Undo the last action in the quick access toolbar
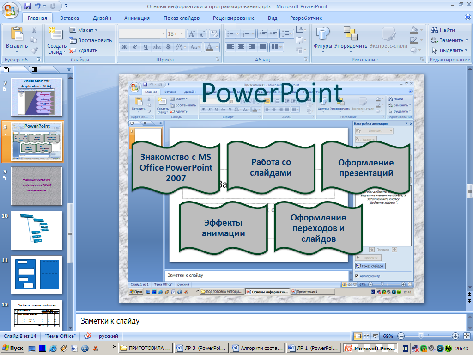This screenshot has width=473, height=355. pyautogui.click(x=38, y=6)
